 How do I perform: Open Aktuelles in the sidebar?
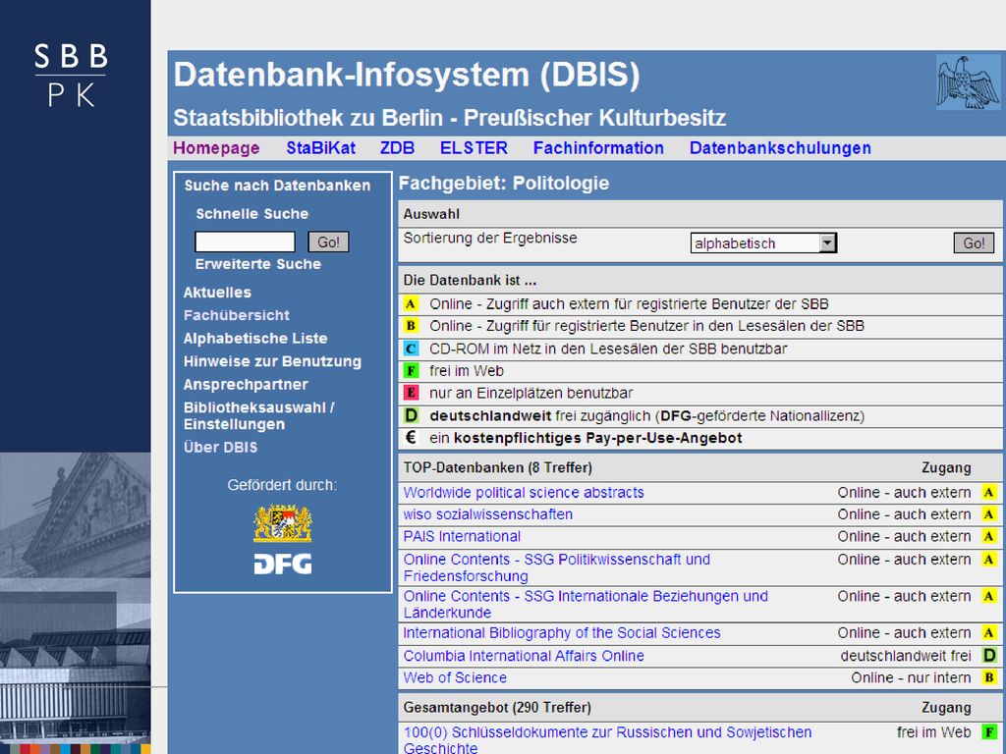[x=217, y=293]
